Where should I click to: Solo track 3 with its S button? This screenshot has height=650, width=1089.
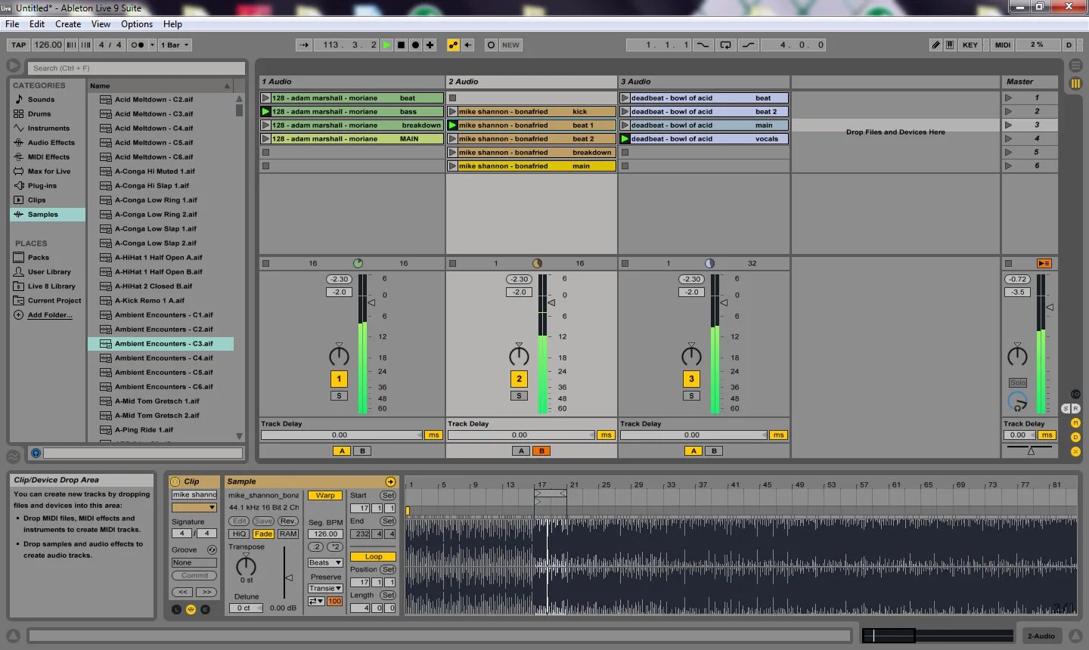pos(691,396)
